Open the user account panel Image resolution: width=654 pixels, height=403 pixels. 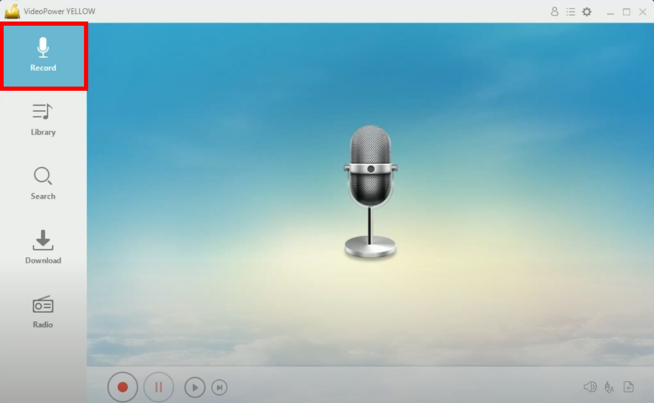click(555, 12)
